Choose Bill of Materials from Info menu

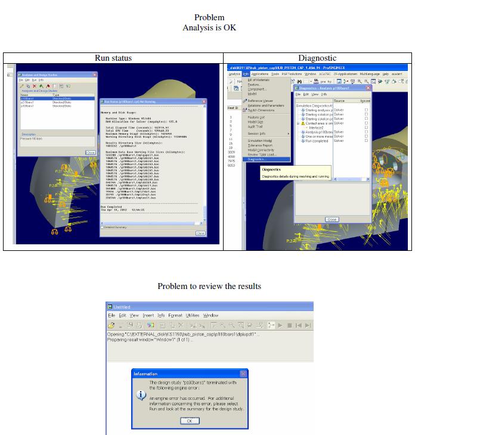click(259, 80)
